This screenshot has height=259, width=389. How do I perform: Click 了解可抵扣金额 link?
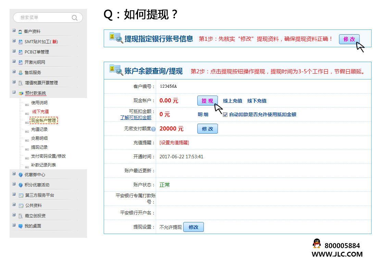[x=136, y=118]
